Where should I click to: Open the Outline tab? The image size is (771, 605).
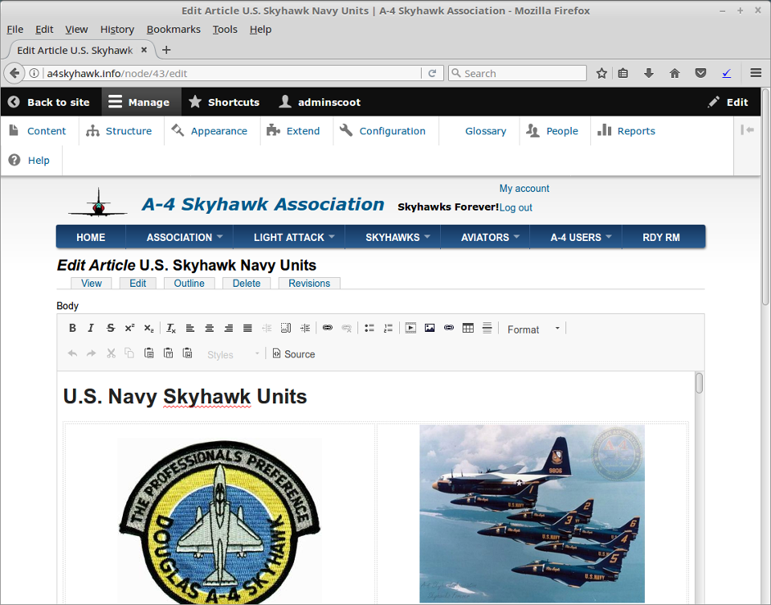tap(190, 284)
